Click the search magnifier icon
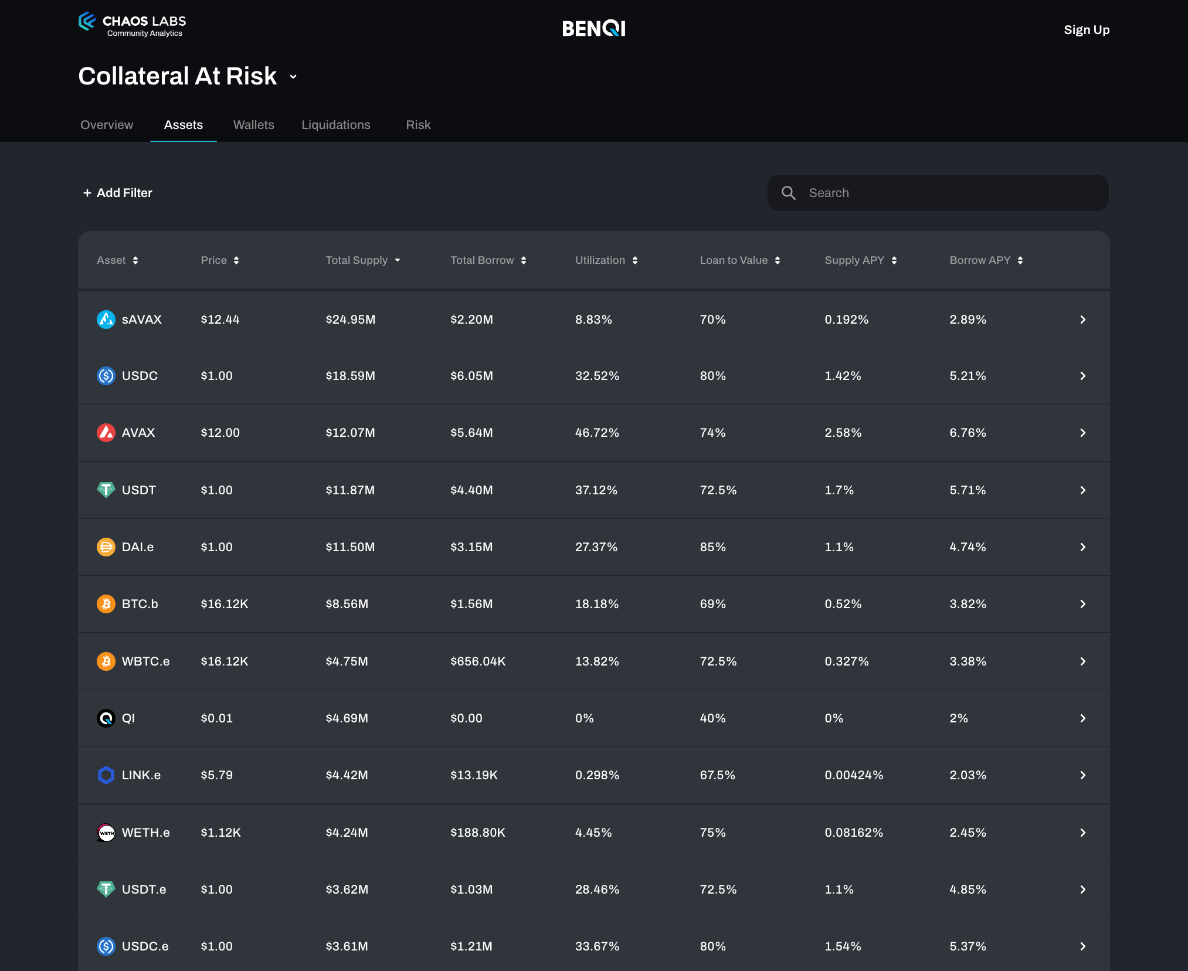Screen dimensions: 1188x971 (x=789, y=193)
